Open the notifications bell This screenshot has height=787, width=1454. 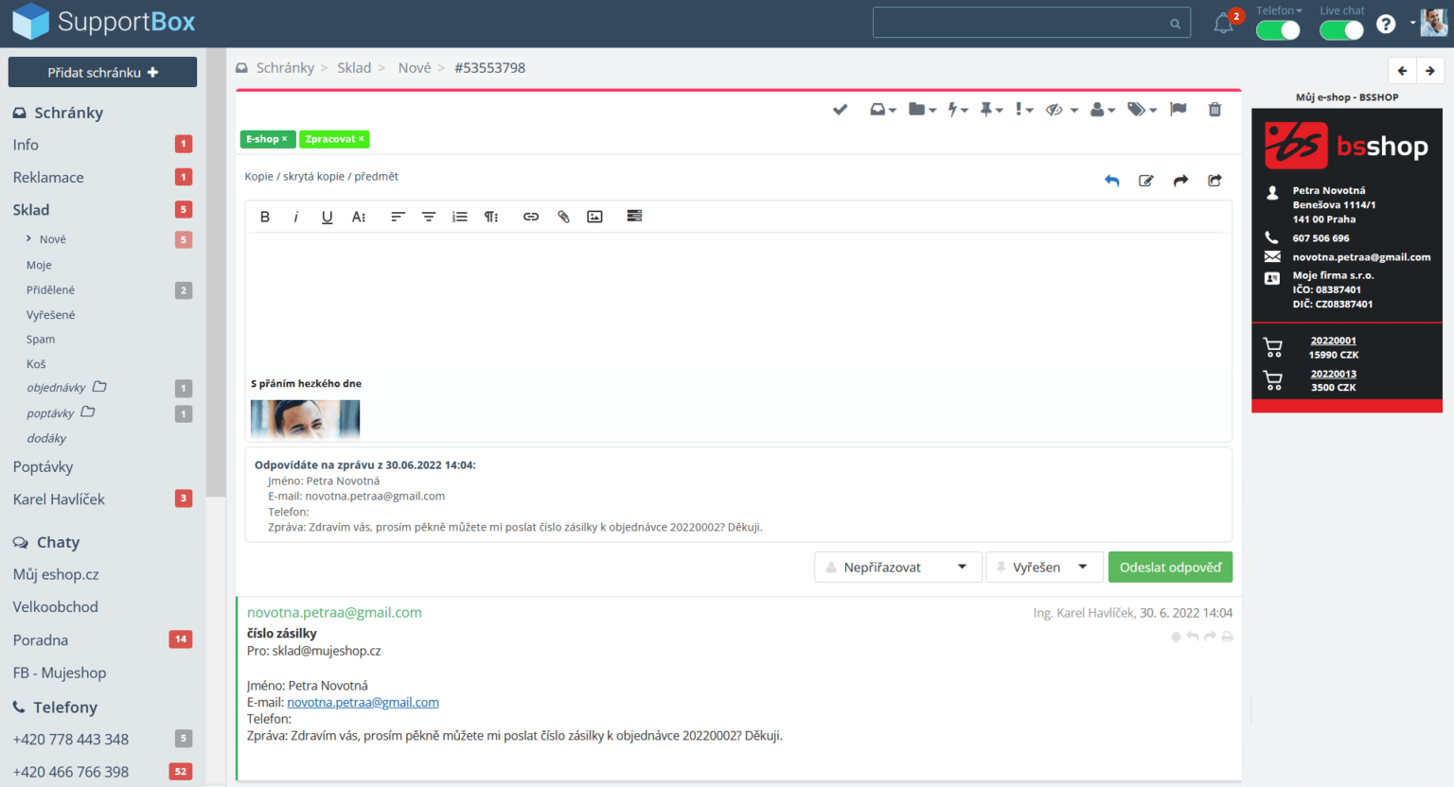point(1223,24)
